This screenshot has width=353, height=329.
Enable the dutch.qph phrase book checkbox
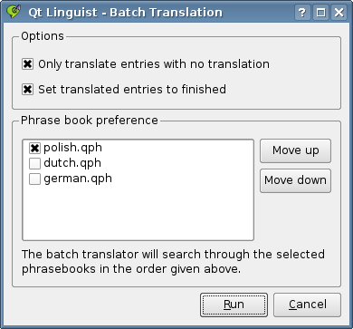point(34,163)
